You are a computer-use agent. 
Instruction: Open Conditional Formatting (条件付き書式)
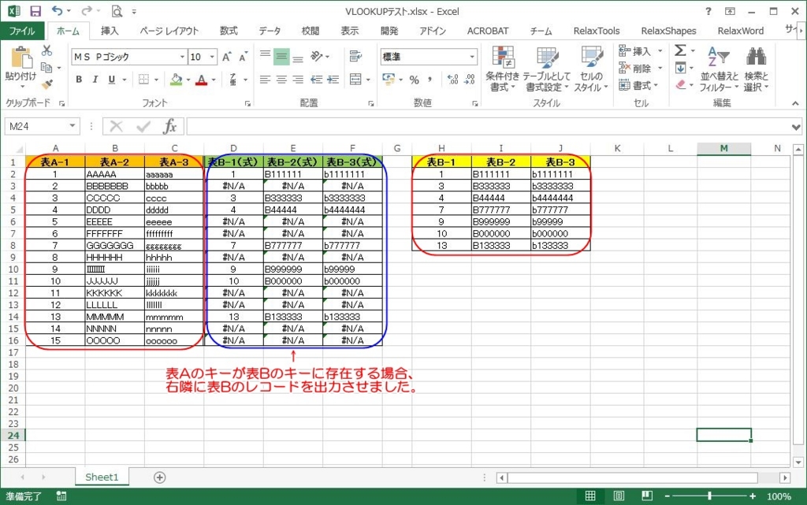tap(503, 69)
